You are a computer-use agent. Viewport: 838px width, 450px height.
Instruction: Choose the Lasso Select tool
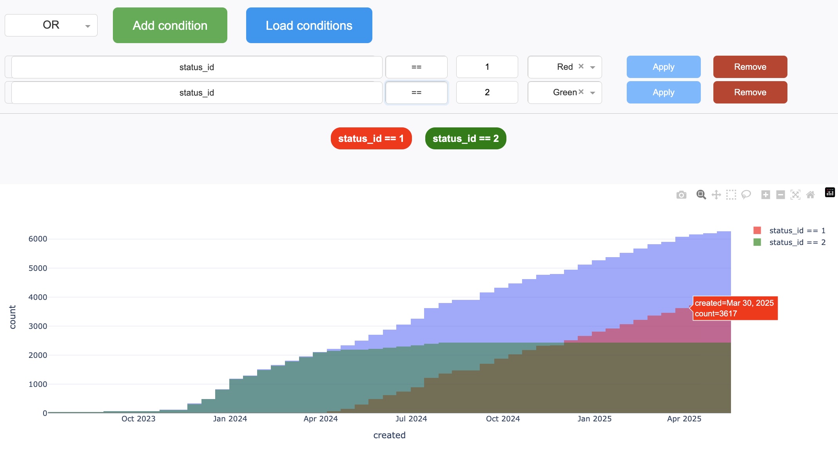[x=746, y=195]
